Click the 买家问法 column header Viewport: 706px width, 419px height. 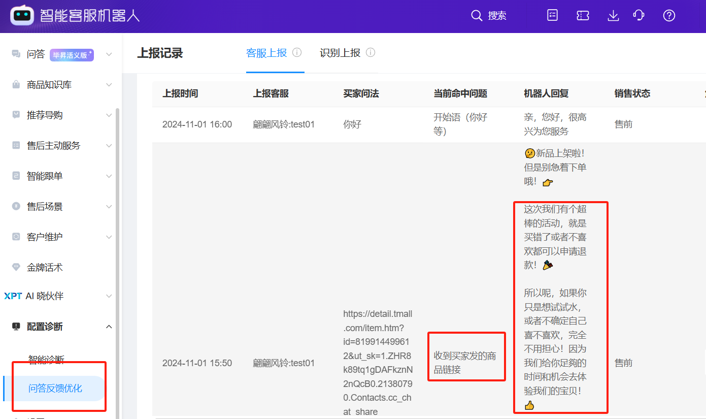coord(361,93)
